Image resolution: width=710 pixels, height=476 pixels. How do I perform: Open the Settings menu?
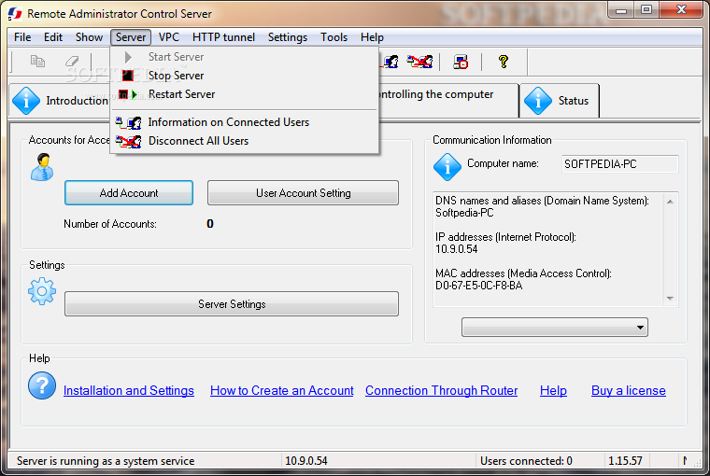tap(288, 37)
